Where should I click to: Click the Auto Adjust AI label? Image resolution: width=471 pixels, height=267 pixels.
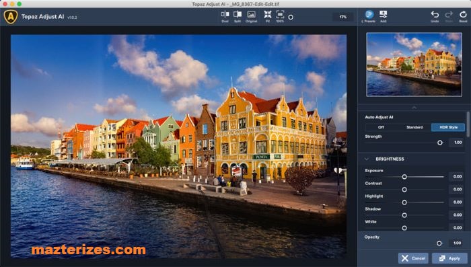coord(379,117)
